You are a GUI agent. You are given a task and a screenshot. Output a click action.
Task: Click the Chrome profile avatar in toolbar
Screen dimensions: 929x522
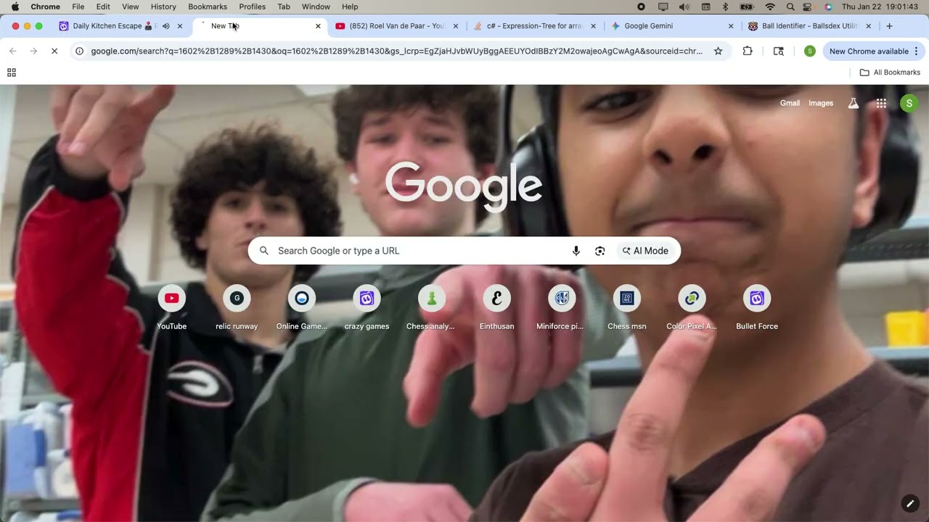click(810, 51)
